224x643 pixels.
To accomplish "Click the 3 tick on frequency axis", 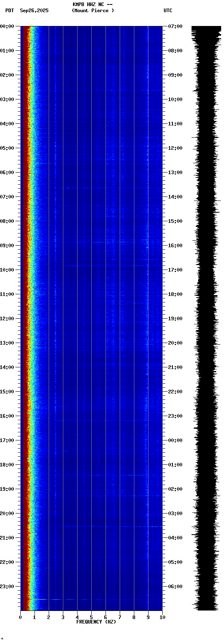I will click(63, 617).
